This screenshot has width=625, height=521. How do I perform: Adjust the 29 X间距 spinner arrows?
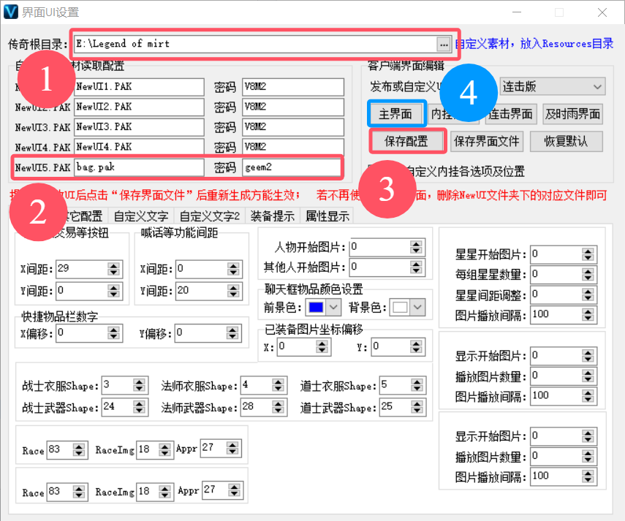[113, 269]
